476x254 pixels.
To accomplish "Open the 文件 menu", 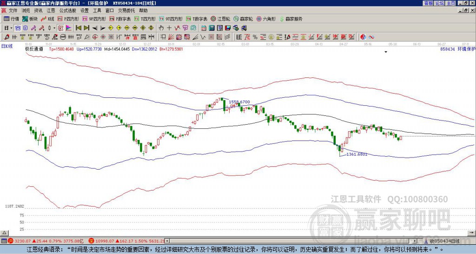I will pos(13,11).
